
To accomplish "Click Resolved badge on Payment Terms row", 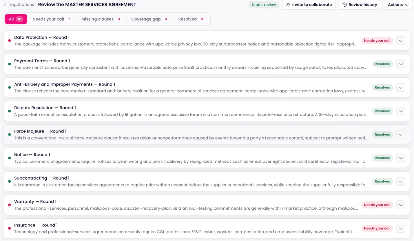I will (x=382, y=64).
